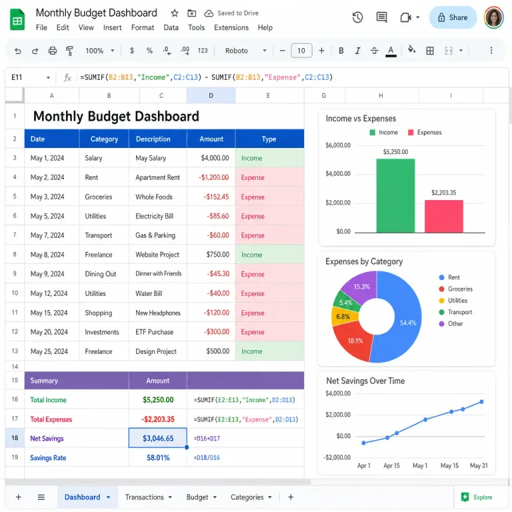Viewport: 512px width, 512px height.
Task: Click the font size field
Action: pyautogui.click(x=301, y=51)
